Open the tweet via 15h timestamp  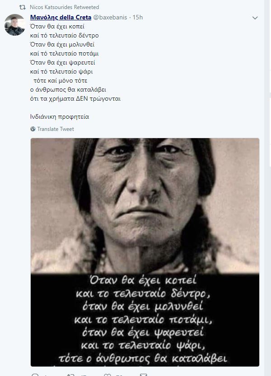(138, 17)
